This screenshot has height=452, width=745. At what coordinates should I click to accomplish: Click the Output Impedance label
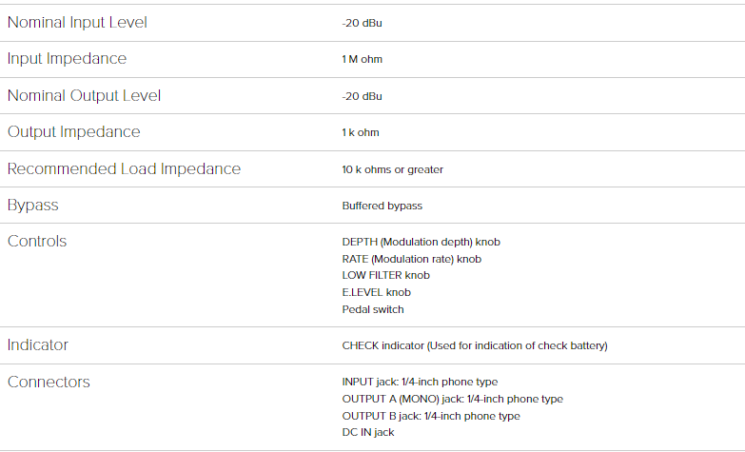tap(73, 132)
